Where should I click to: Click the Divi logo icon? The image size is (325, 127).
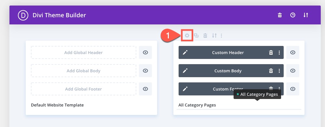tap(23, 15)
